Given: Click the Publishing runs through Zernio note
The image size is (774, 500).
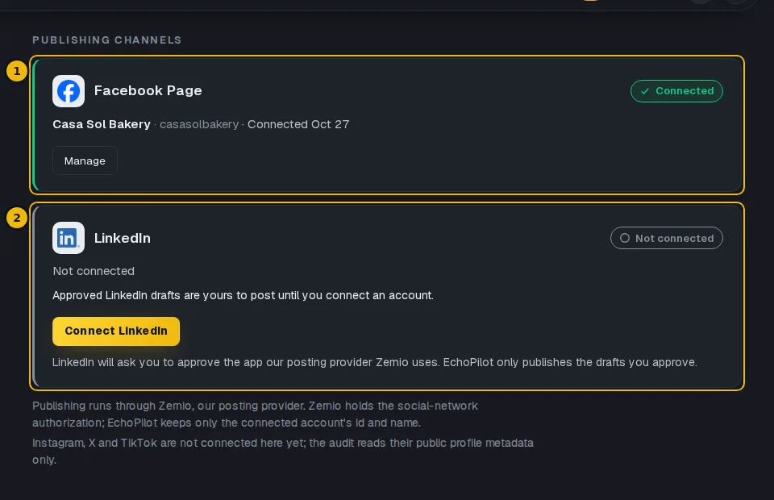Looking at the screenshot, I should click(255, 415).
